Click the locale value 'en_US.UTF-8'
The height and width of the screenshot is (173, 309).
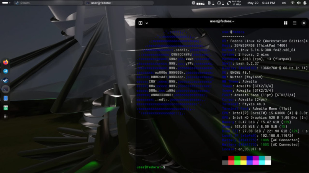click(x=250, y=149)
